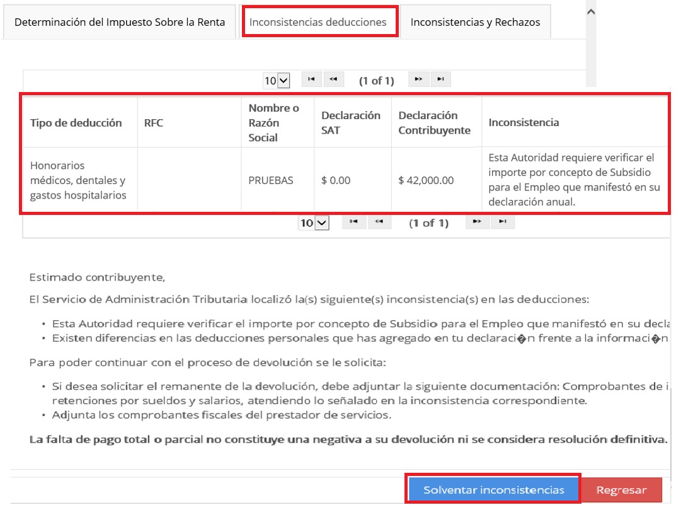This screenshot has width=676, height=510.
Task: Click last page icon in bottom paginator
Action: [x=502, y=222]
